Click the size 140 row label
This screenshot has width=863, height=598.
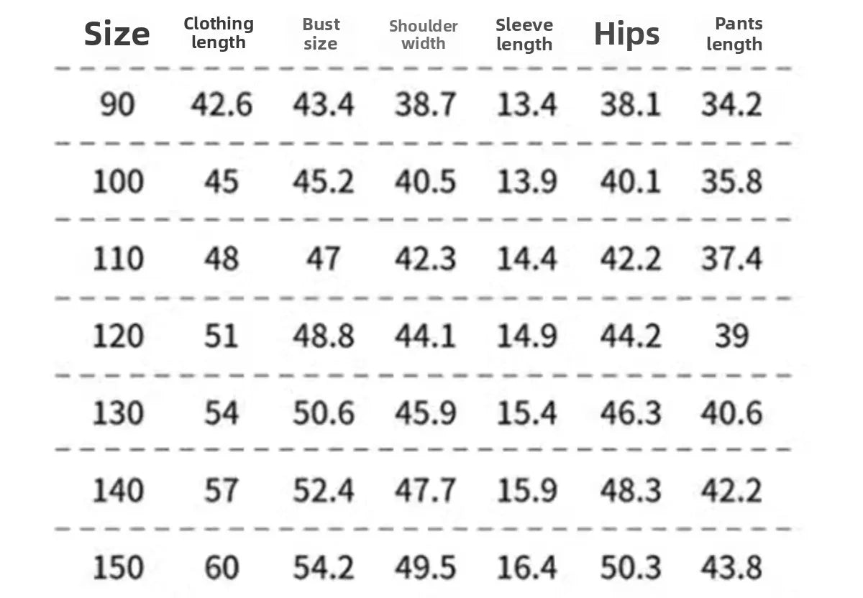click(117, 491)
